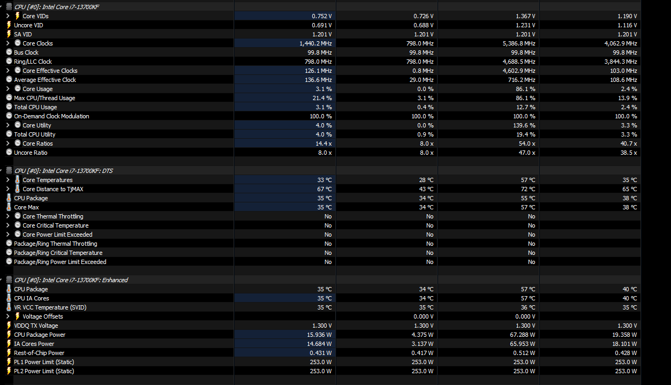Expand the Voltage Offsets row
This screenshot has height=385, width=671.
8,316
